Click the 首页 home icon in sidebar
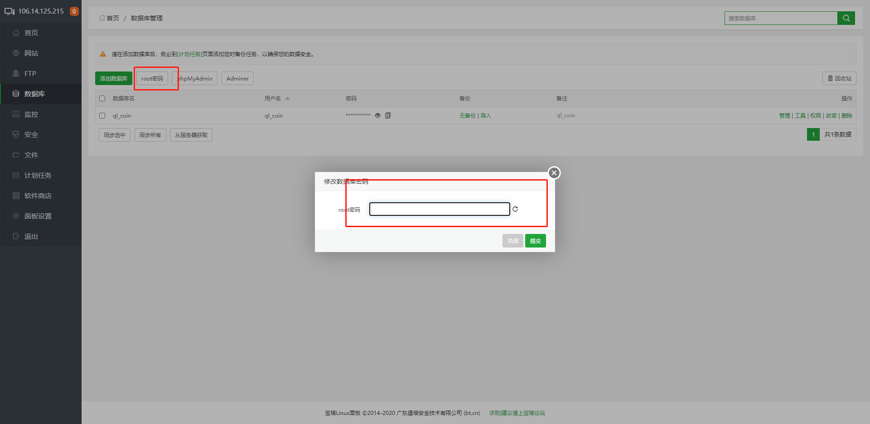870x424 pixels. [16, 33]
